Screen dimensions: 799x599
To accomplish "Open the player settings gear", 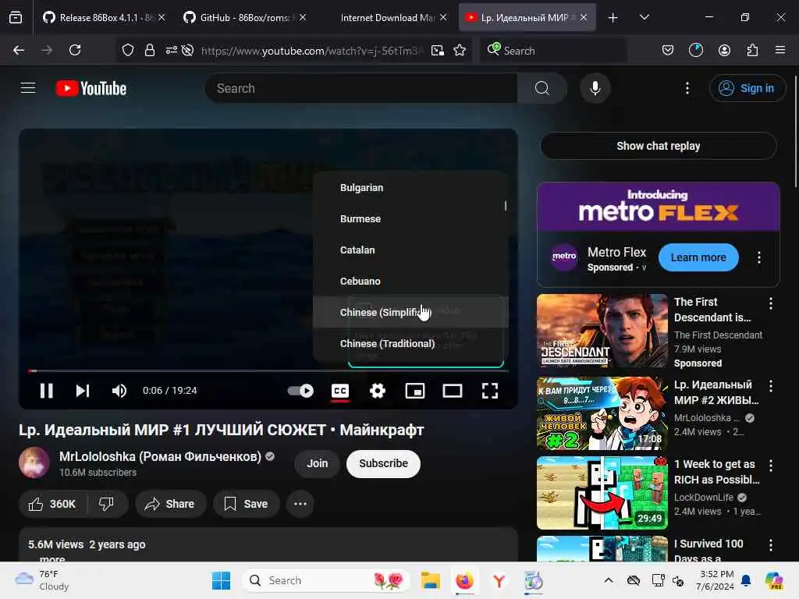I will (x=378, y=391).
